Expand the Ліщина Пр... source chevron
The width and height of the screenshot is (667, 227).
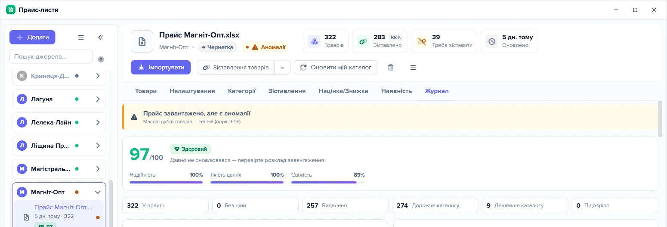click(x=98, y=146)
